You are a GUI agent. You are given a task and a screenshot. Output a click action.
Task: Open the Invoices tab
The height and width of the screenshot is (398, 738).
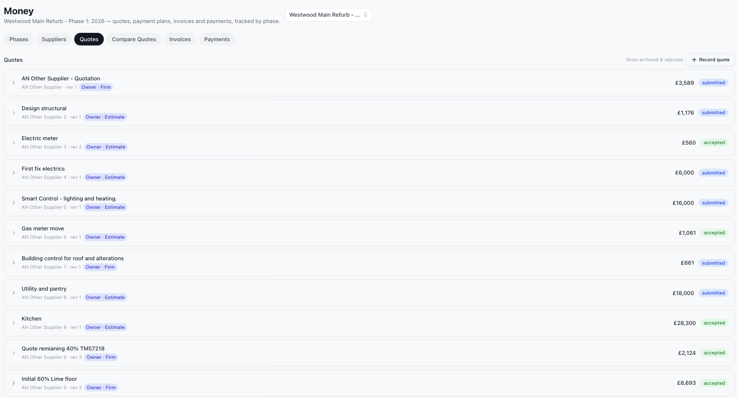click(180, 39)
